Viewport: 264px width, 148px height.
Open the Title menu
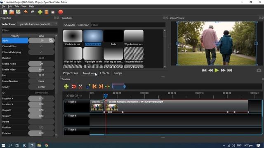[x=16, y=7]
